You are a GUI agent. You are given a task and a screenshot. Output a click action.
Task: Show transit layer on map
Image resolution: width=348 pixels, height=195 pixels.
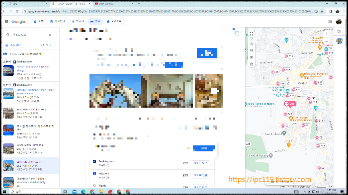252,44
